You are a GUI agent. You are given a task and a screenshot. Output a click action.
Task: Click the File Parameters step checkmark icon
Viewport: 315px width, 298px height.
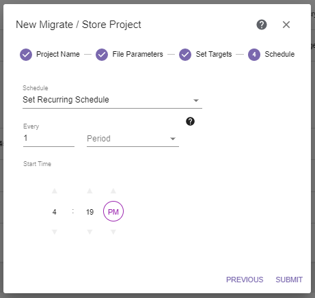[102, 55]
